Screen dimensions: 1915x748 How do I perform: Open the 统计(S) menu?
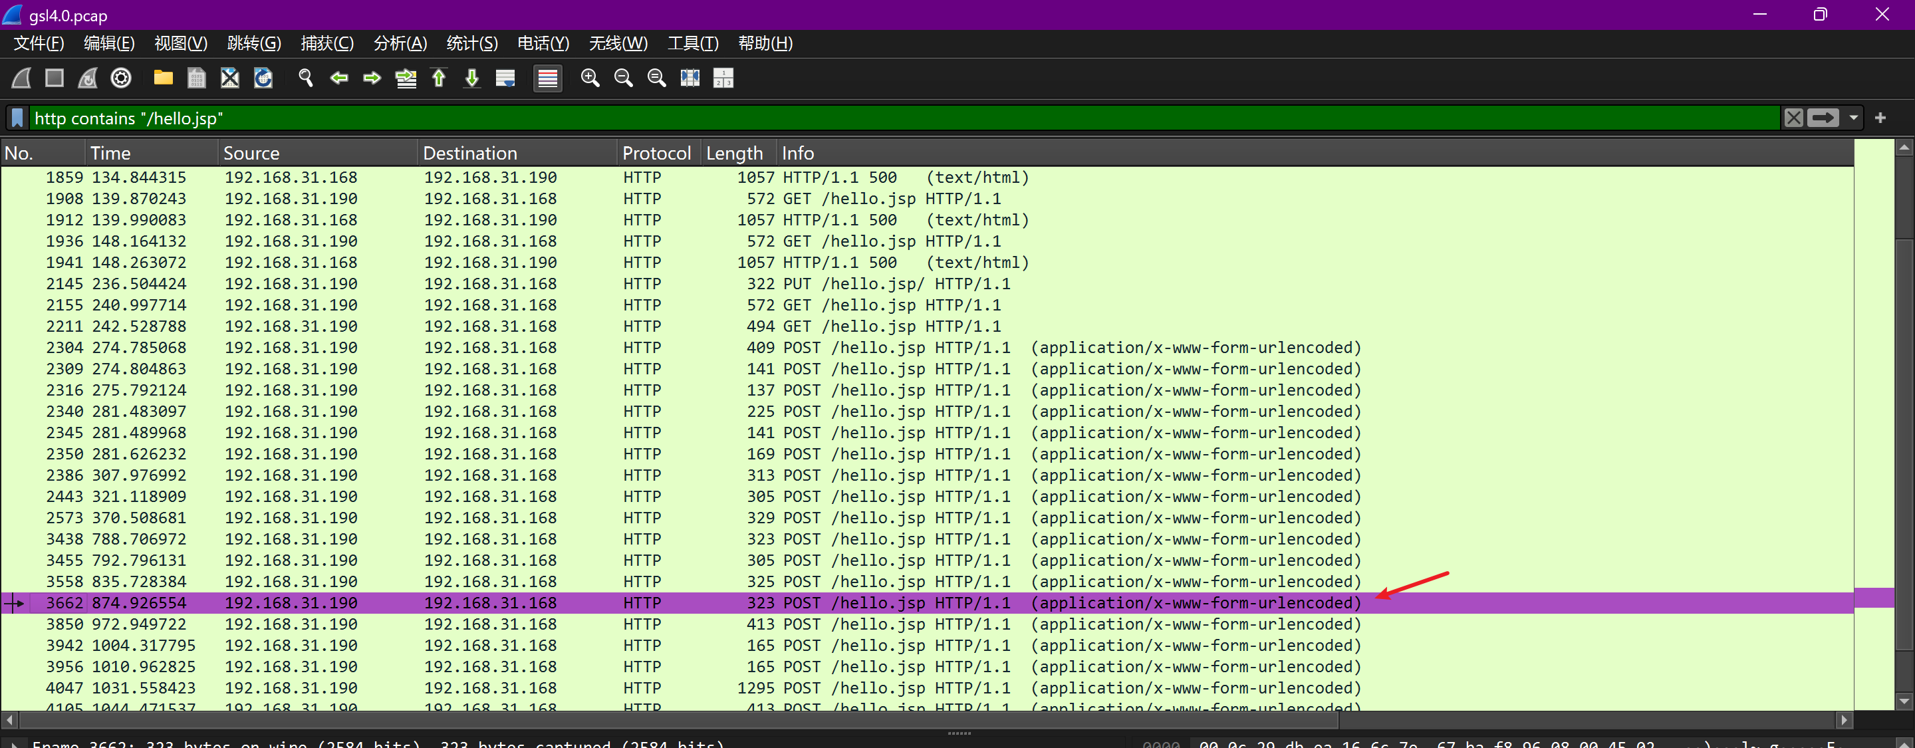pos(471,43)
